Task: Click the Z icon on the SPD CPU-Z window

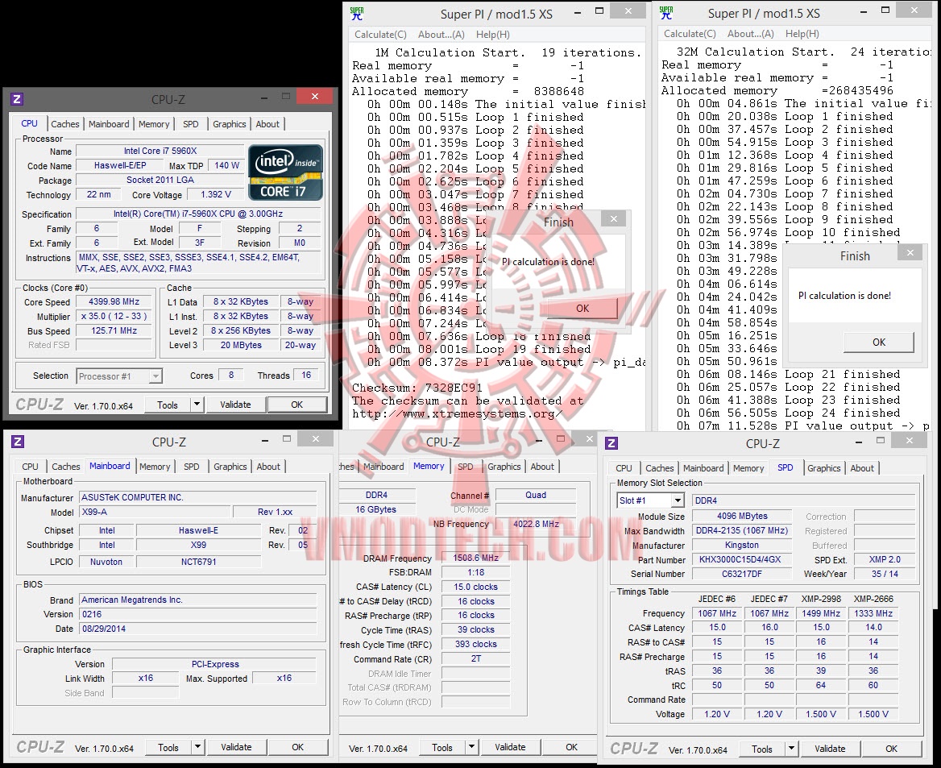Action: click(610, 442)
